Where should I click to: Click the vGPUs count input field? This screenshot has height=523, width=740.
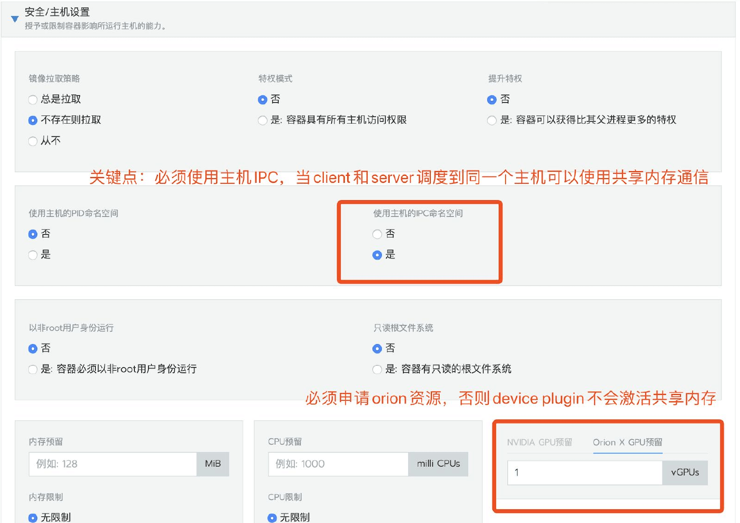click(x=585, y=472)
